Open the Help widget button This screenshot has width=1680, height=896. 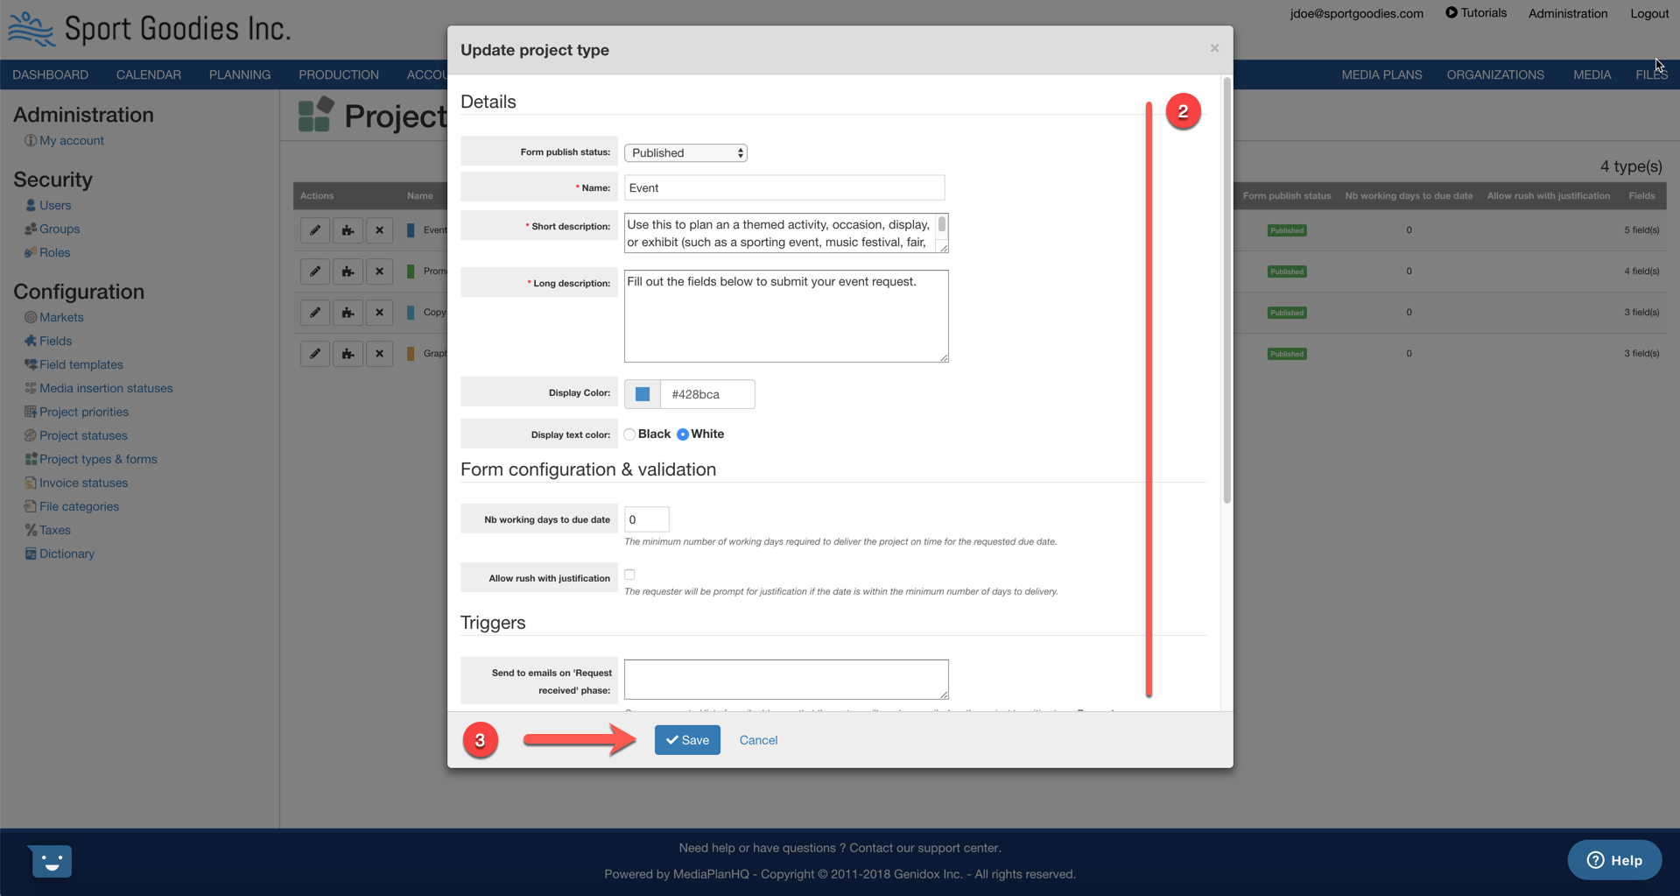[1613, 860]
